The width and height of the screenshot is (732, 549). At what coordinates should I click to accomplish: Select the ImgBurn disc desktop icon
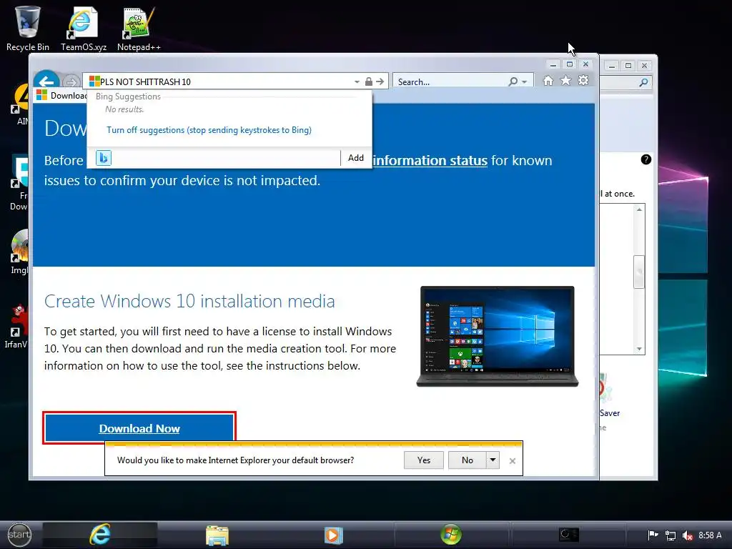point(19,252)
